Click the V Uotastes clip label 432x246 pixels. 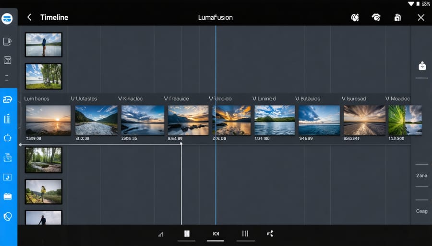(84, 99)
